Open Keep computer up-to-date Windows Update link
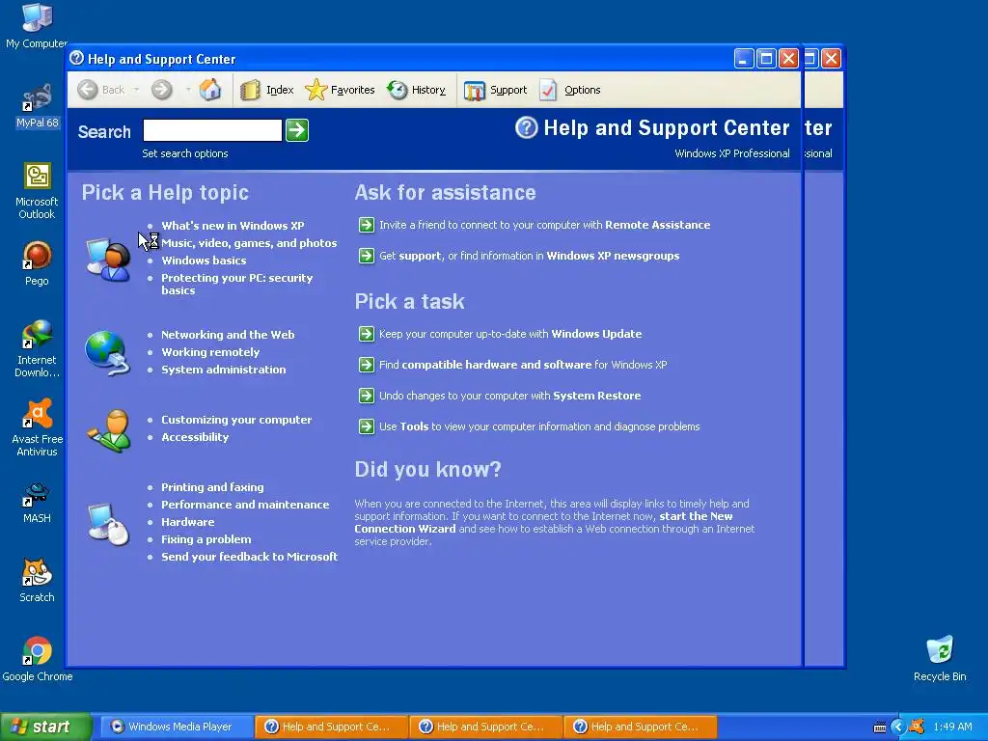This screenshot has width=988, height=741. pyautogui.click(x=510, y=334)
